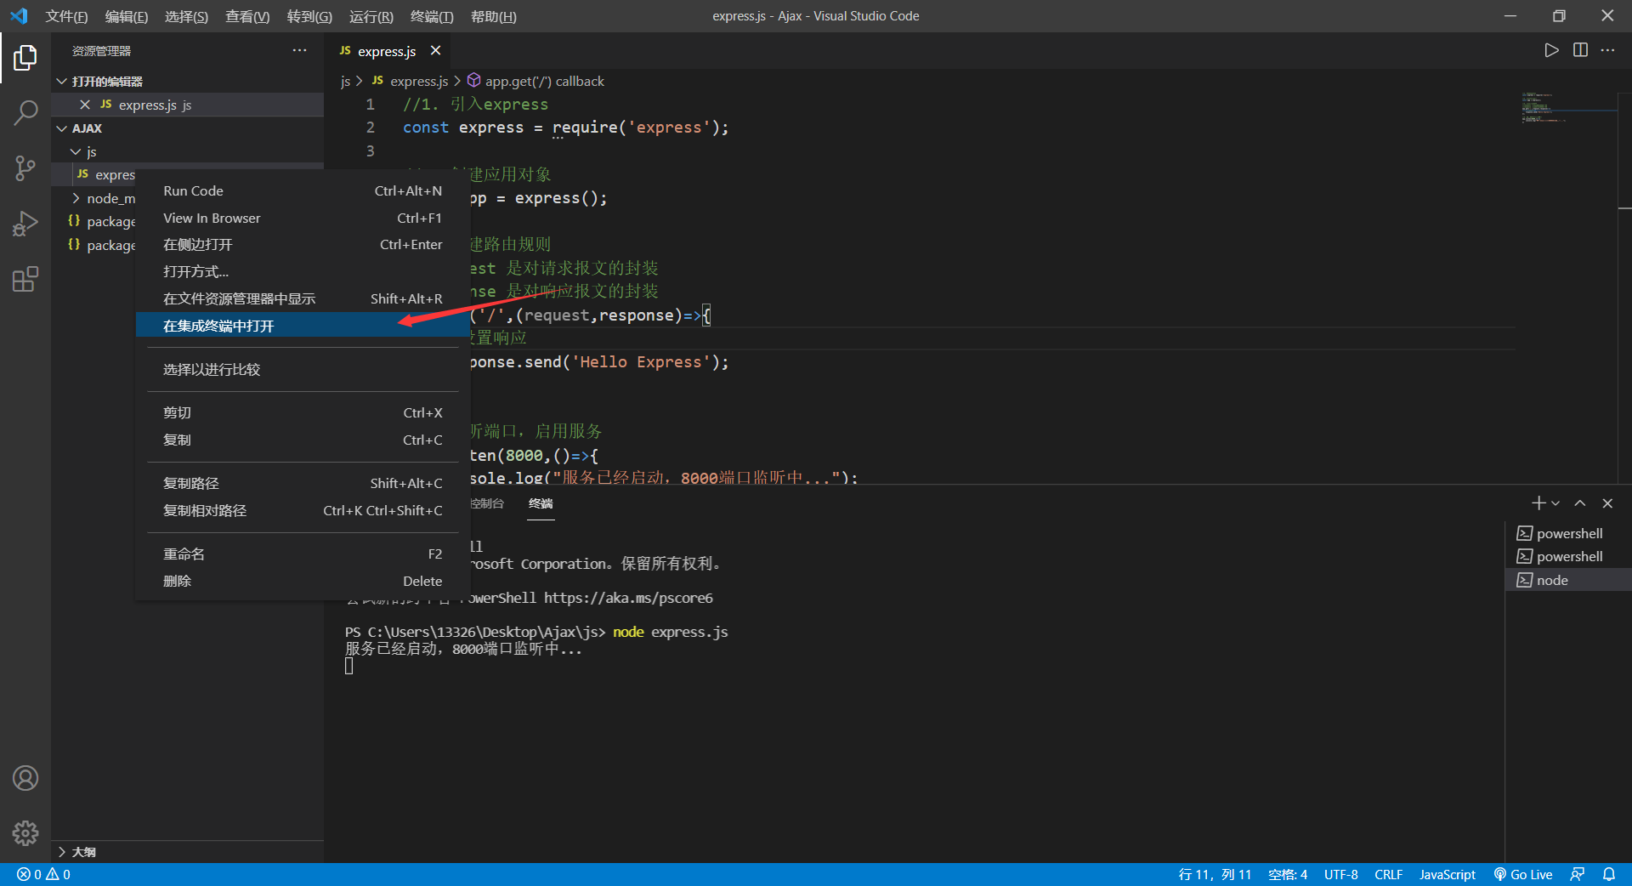Open the Extensions view
1632x886 pixels.
click(25, 279)
